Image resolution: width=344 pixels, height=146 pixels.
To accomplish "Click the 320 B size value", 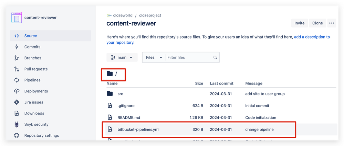I will click(198, 130).
